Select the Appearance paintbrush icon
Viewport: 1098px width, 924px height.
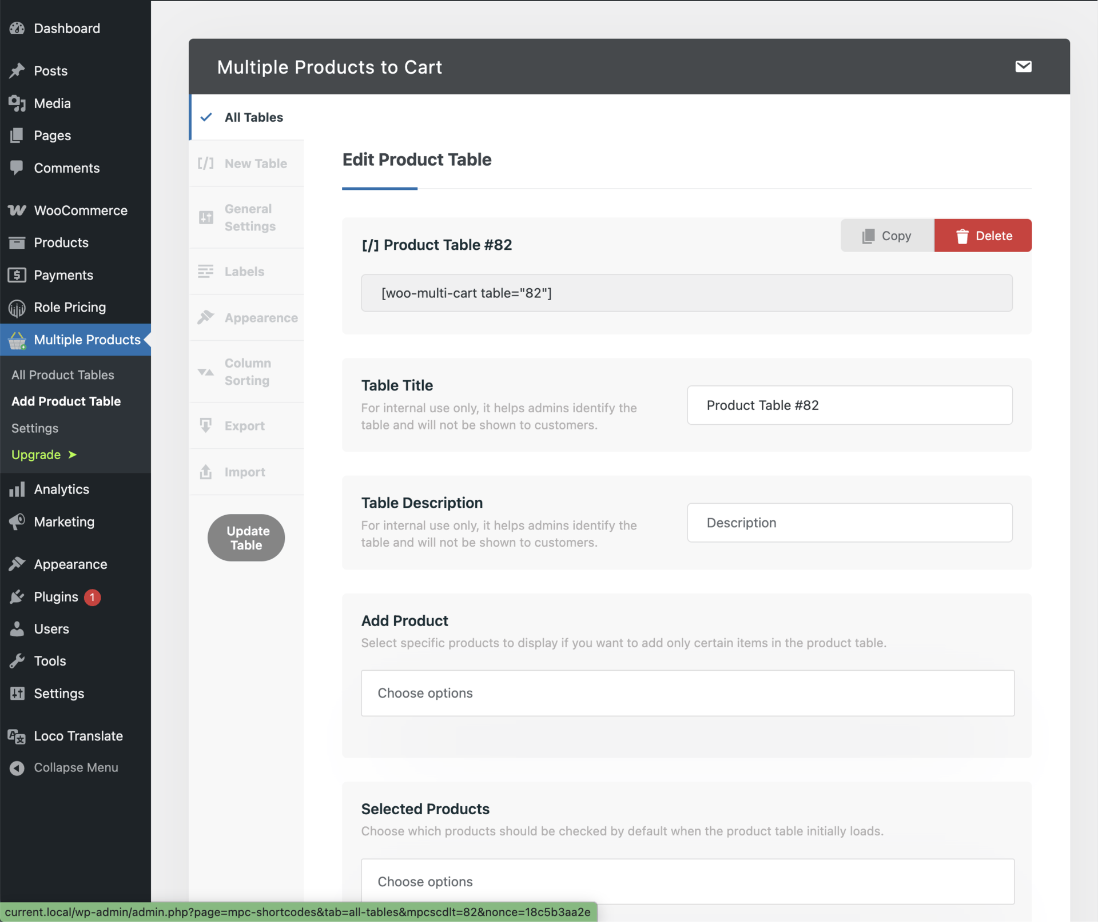pyautogui.click(x=206, y=317)
